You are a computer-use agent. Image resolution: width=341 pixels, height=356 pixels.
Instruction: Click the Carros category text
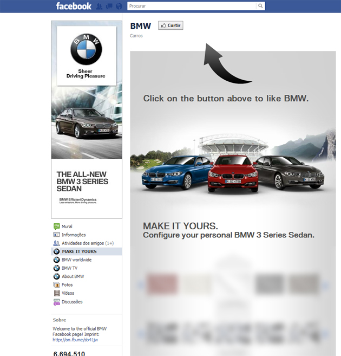[136, 36]
